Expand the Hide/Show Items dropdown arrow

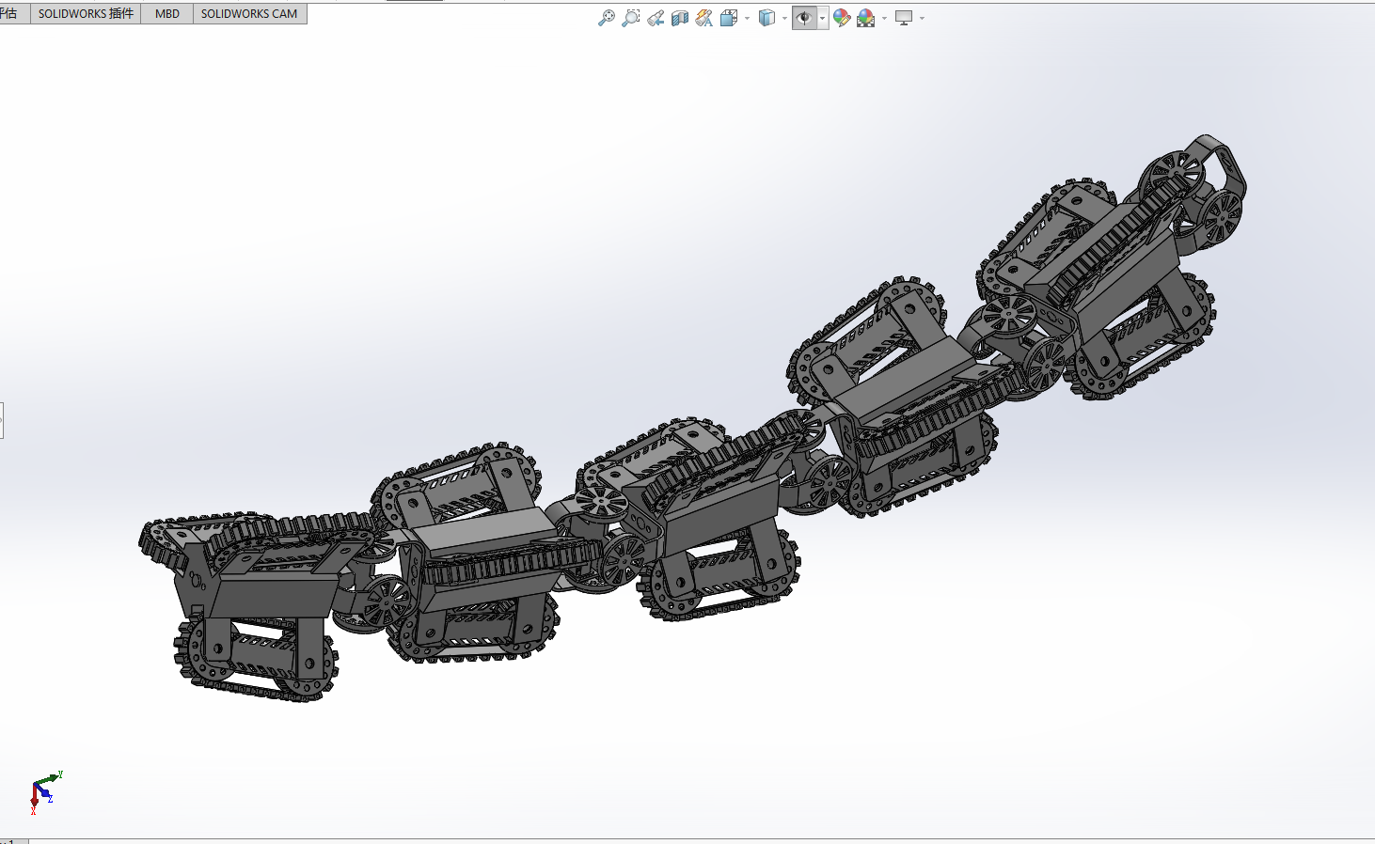[x=823, y=18]
